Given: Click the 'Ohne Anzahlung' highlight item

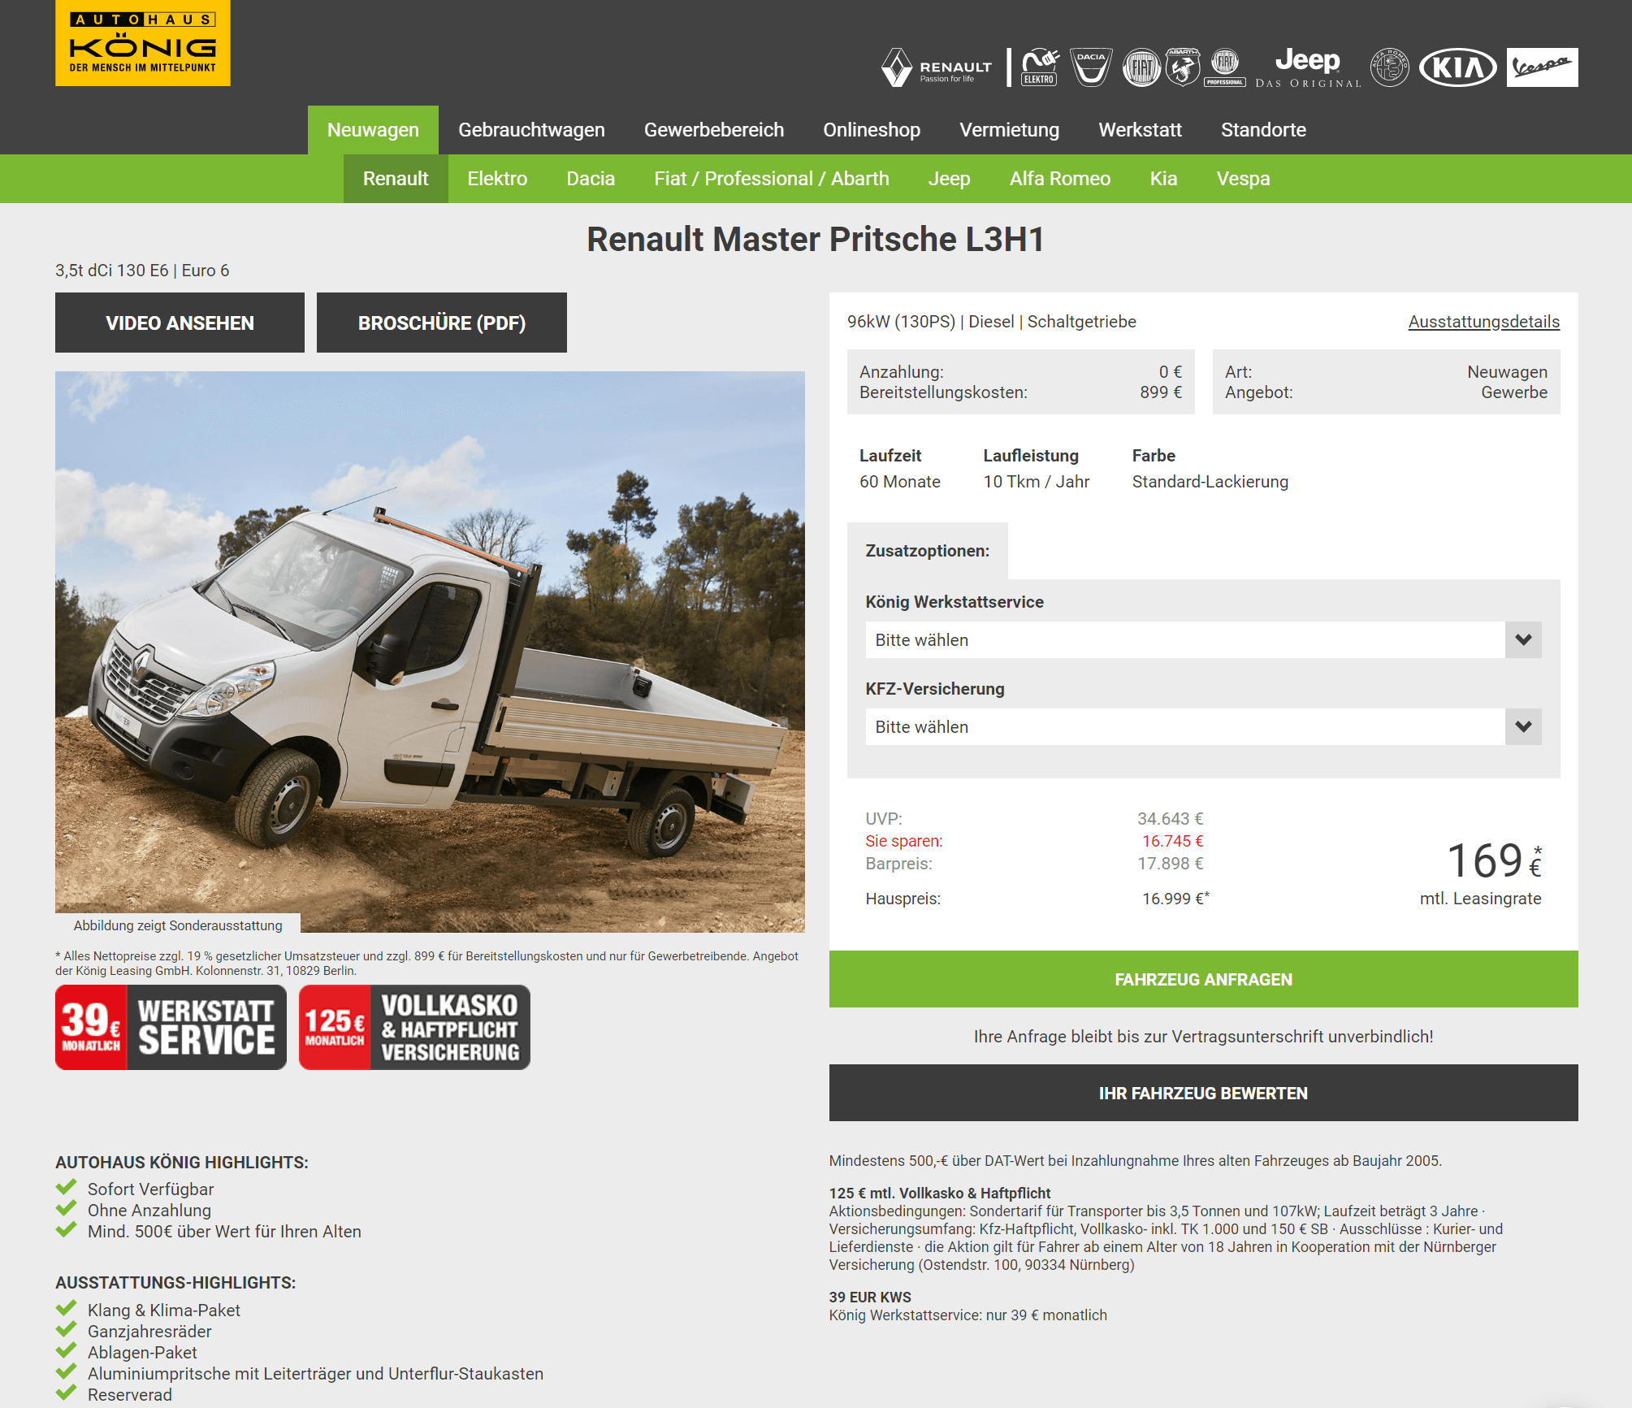Looking at the screenshot, I should [x=149, y=1211].
